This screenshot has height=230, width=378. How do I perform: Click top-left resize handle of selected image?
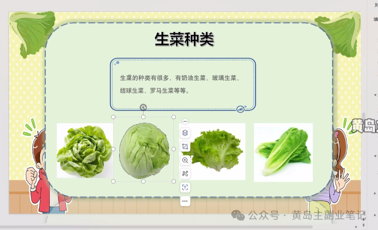(x=113, y=117)
